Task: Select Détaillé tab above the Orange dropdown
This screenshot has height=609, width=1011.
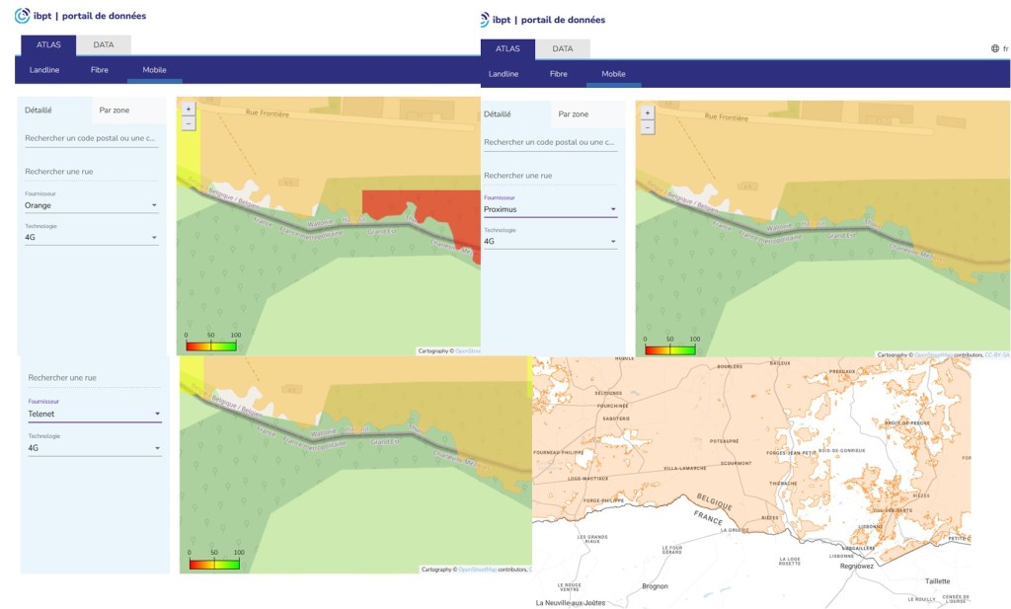Action: pyautogui.click(x=39, y=110)
